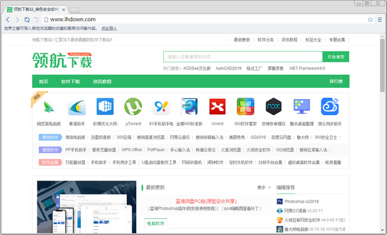Open the 360软件管家 app icon
Screen dimensions: 387x235
tap(245, 107)
